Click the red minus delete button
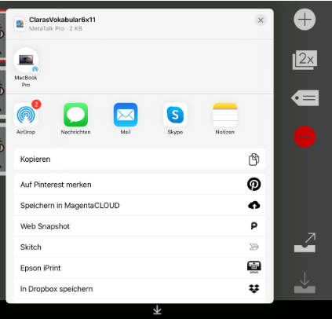 (x=305, y=137)
